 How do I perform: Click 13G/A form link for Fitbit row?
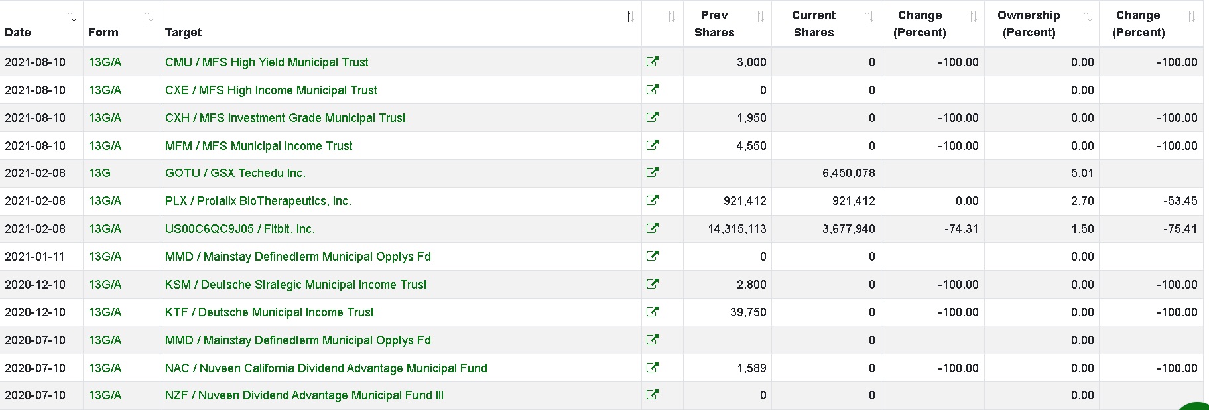pyautogui.click(x=105, y=229)
